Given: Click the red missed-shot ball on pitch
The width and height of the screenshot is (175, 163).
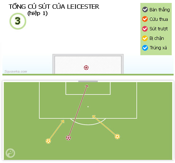Looking at the screenshot, I should (68, 138).
